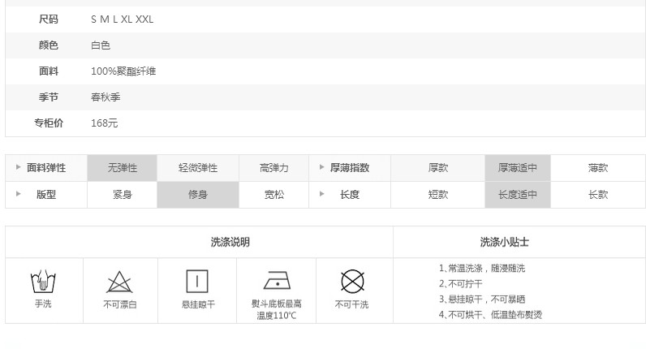Select the highlighted 修身 fit cell
This screenshot has height=349, width=646.
coord(198,195)
